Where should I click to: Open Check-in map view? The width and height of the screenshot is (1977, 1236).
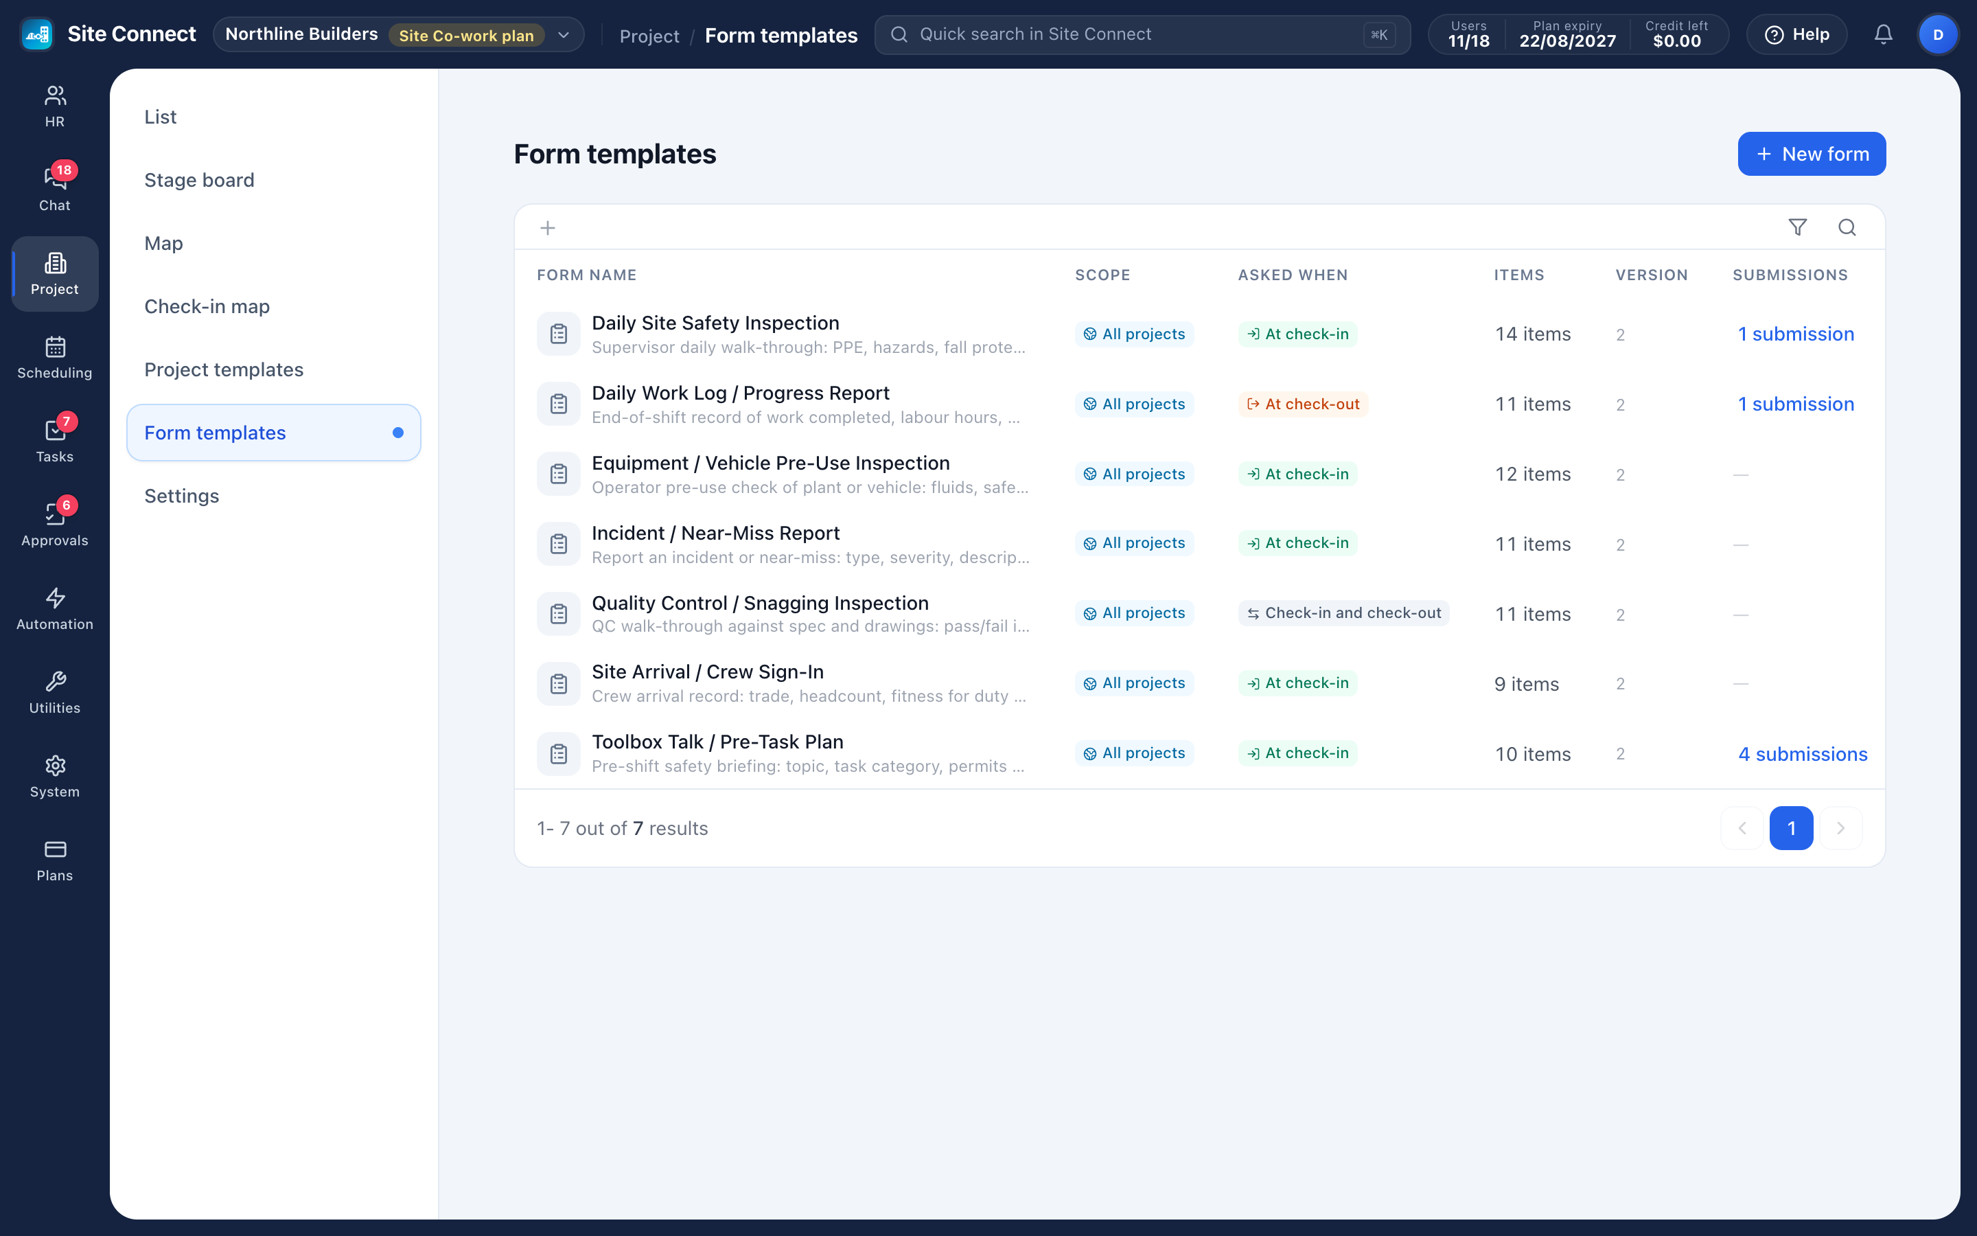[274, 306]
